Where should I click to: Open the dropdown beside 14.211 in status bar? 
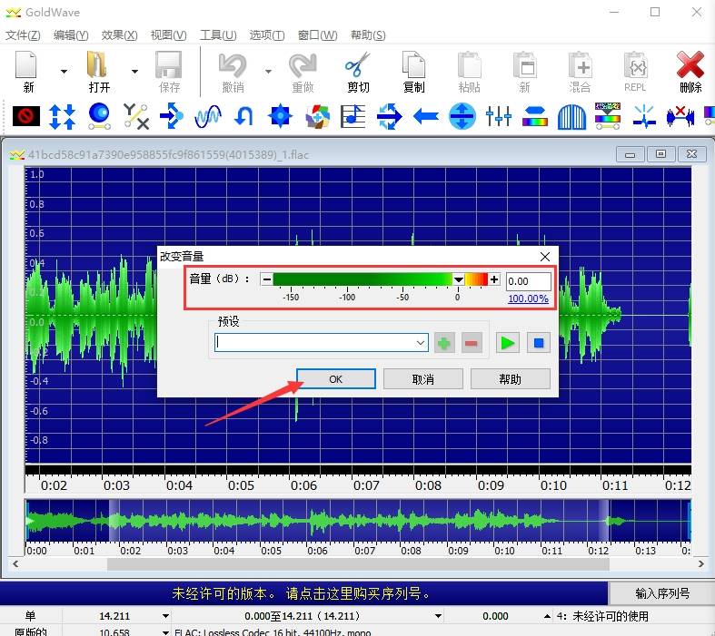[x=165, y=616]
